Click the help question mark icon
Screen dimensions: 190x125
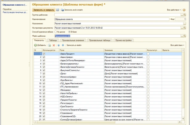click(184, 10)
